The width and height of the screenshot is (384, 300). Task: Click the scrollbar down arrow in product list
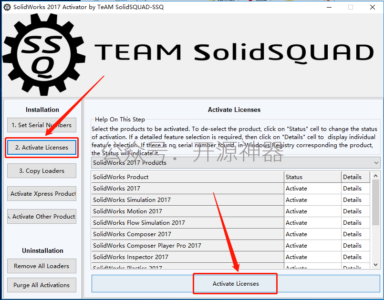pos(376,265)
